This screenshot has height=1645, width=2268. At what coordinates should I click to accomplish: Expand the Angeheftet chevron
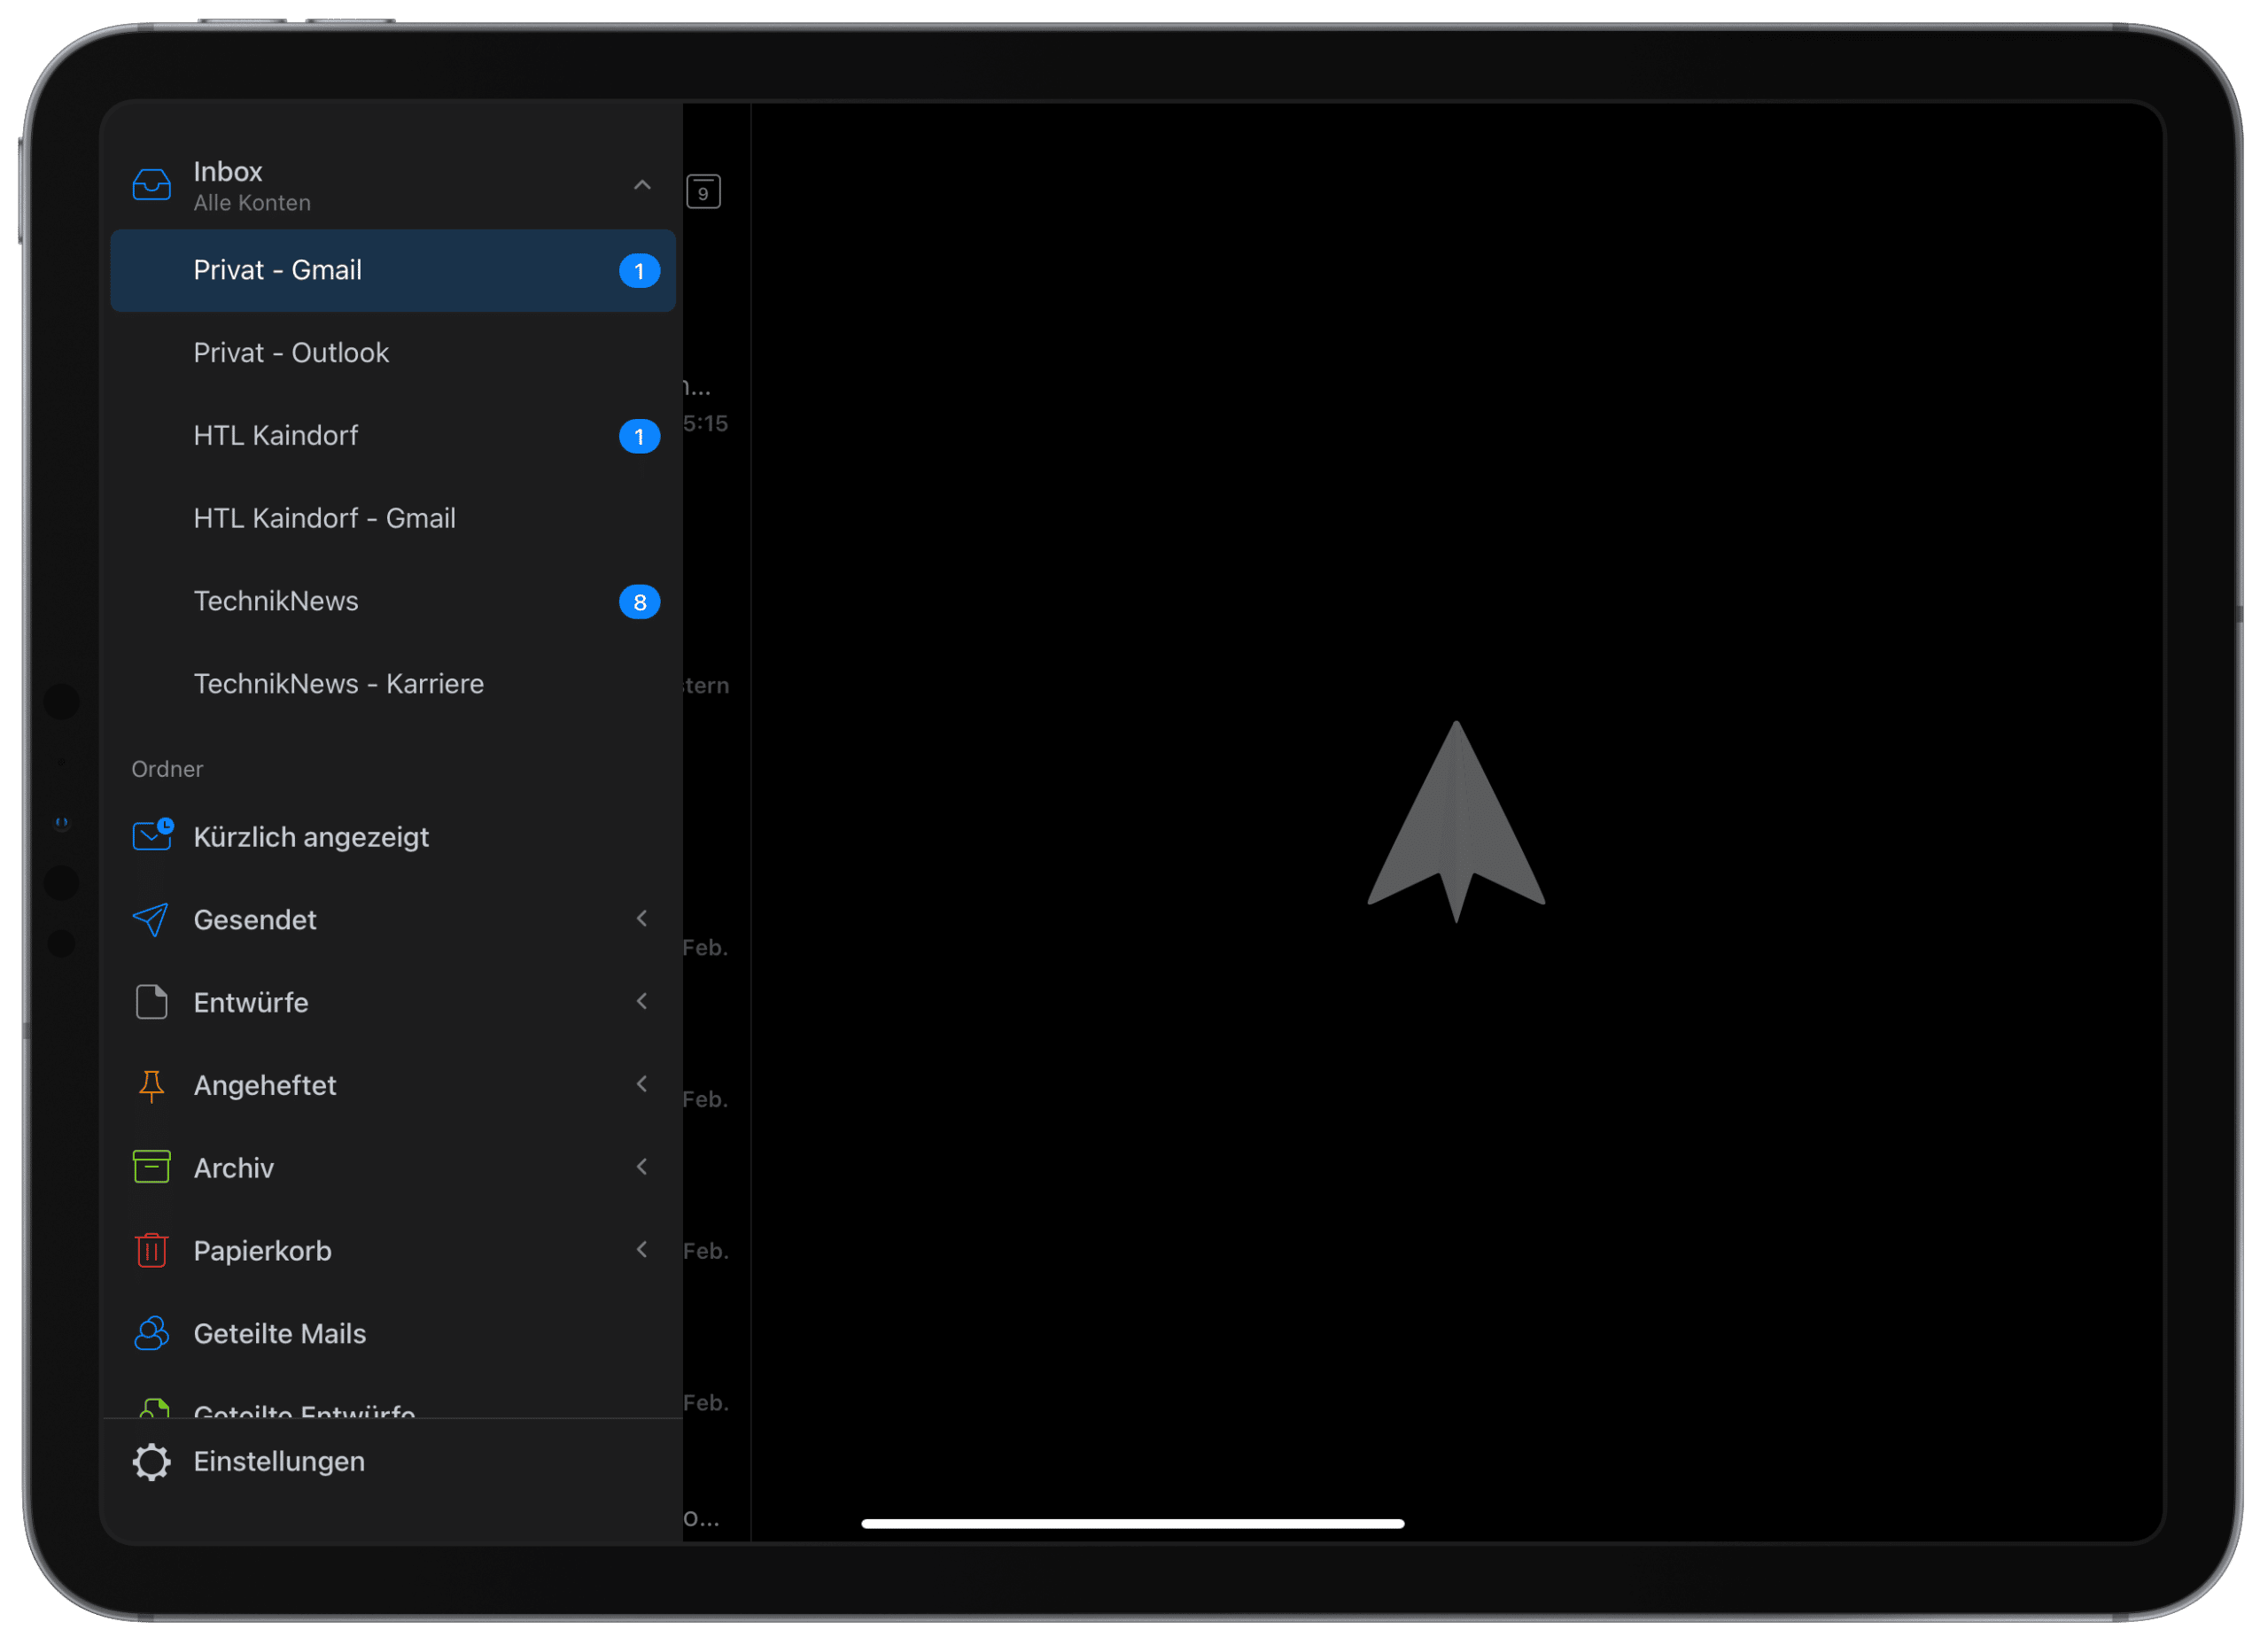click(642, 1085)
